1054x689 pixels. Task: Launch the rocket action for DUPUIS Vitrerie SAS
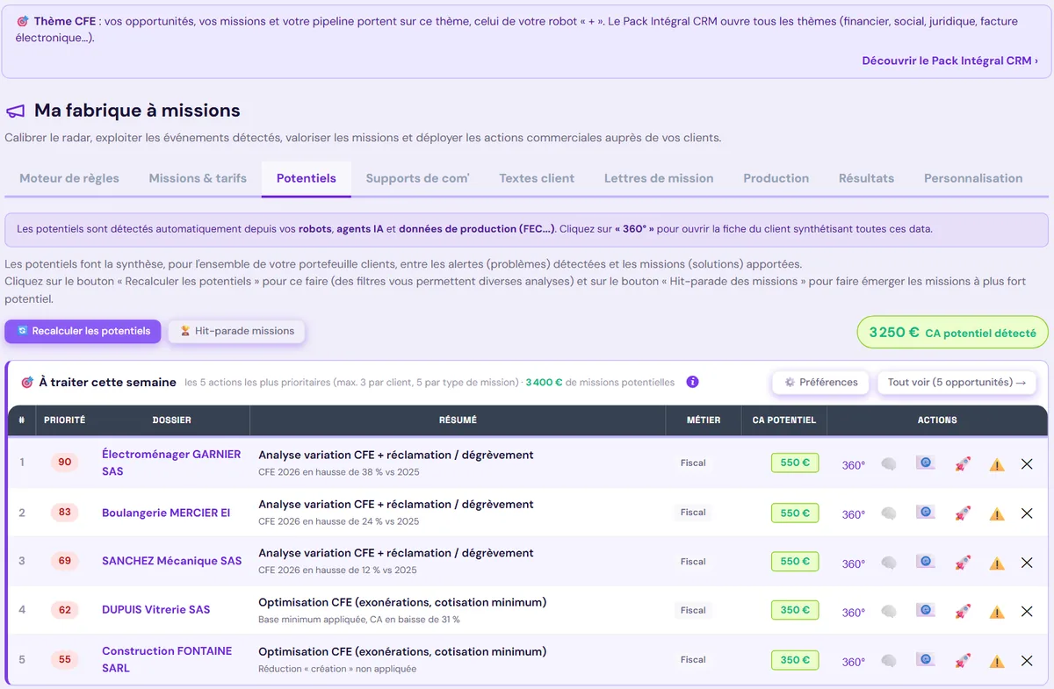(x=963, y=611)
